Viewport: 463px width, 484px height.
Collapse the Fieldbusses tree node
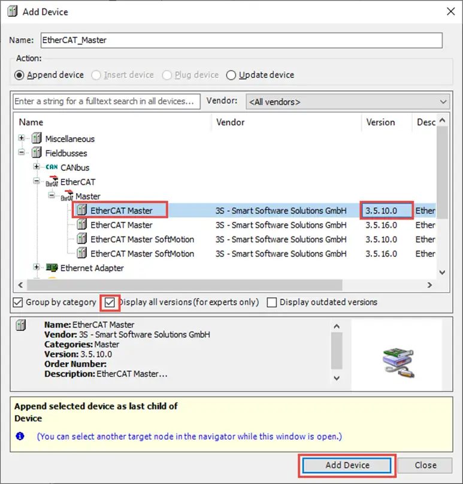pyautogui.click(x=22, y=152)
